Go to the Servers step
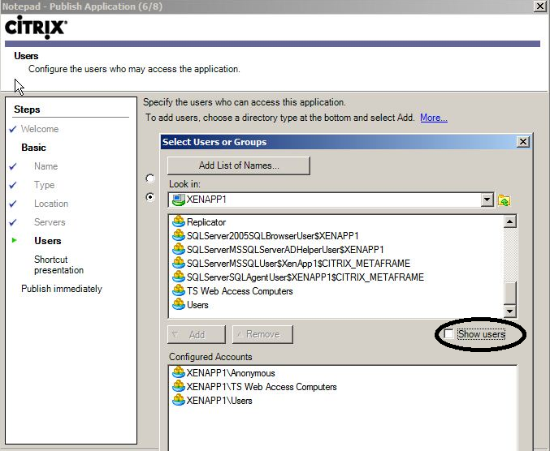Screen dimensions: 550x451 point(50,222)
